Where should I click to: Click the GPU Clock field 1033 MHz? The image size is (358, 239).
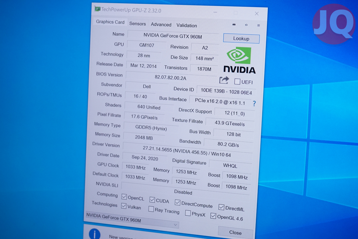pos(135,167)
